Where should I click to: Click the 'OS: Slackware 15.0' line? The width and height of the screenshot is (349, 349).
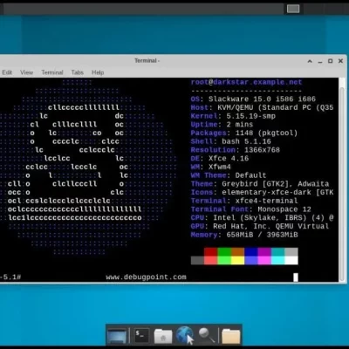coord(253,99)
